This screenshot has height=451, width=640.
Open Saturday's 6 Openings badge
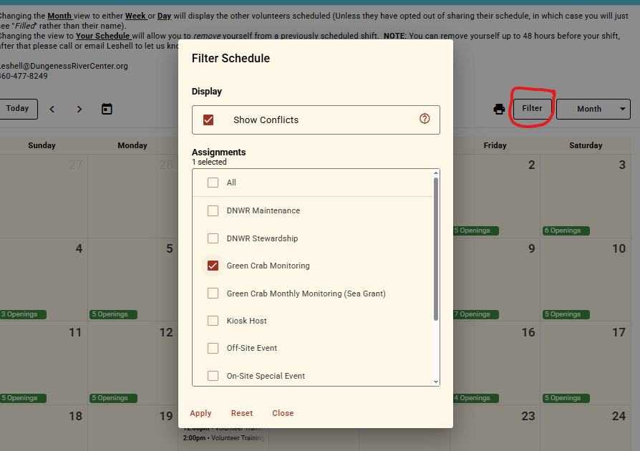pyautogui.click(x=566, y=231)
